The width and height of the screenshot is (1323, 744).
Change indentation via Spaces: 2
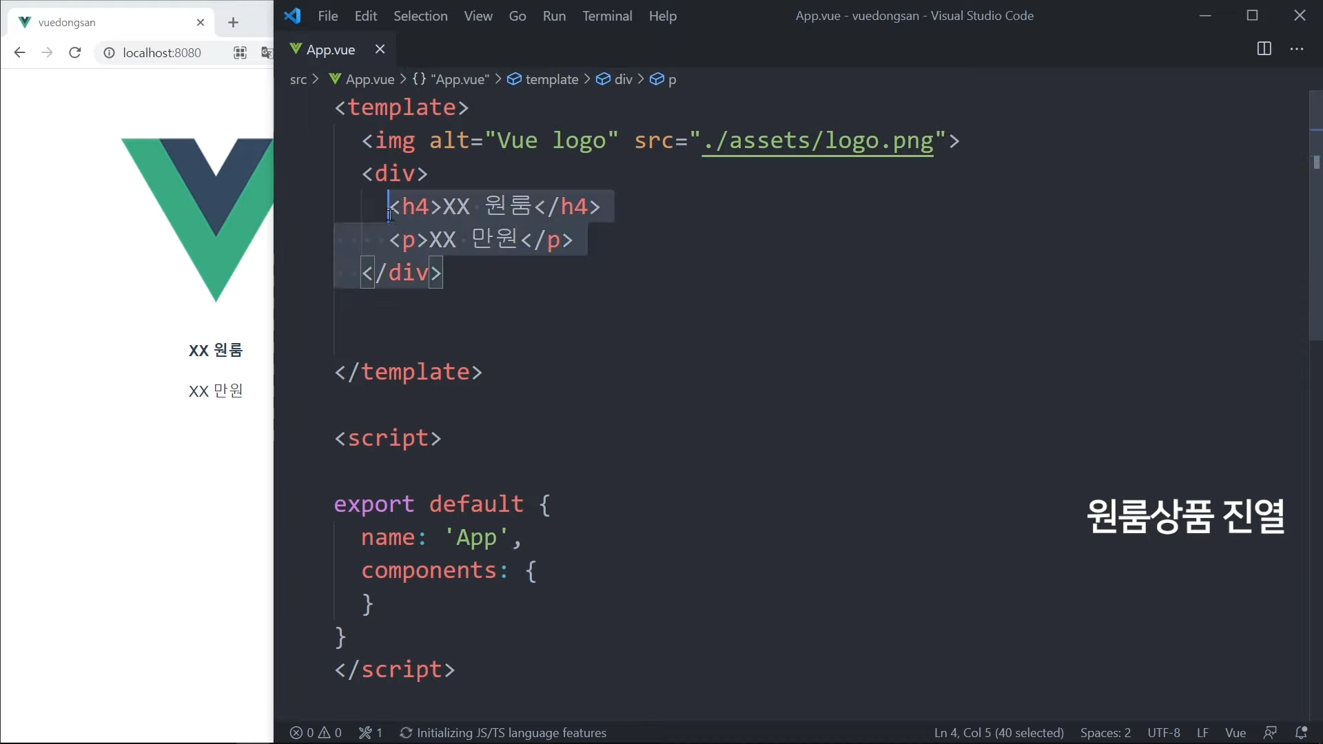1105,732
